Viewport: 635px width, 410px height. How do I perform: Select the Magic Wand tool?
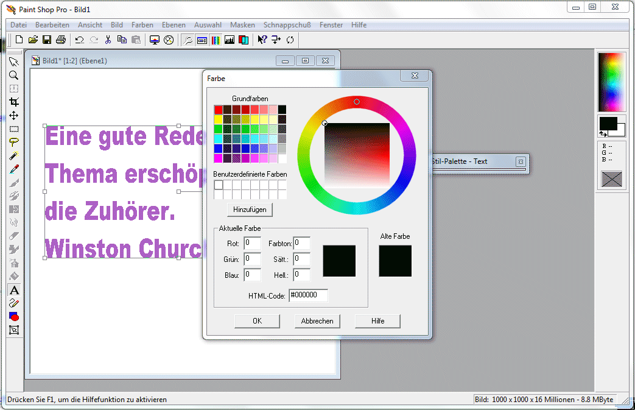(x=14, y=155)
